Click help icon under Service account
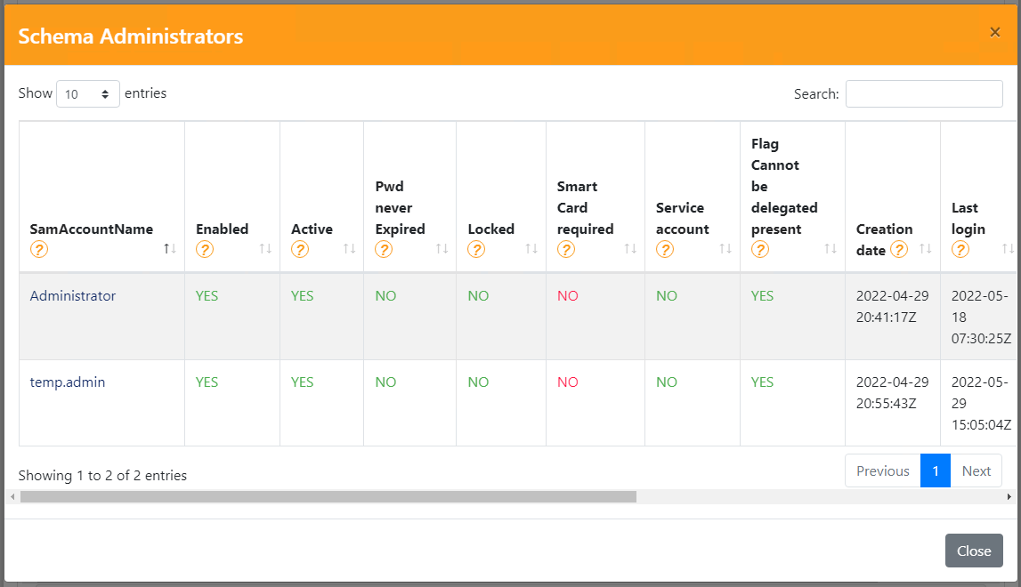1021x587 pixels. pos(665,250)
